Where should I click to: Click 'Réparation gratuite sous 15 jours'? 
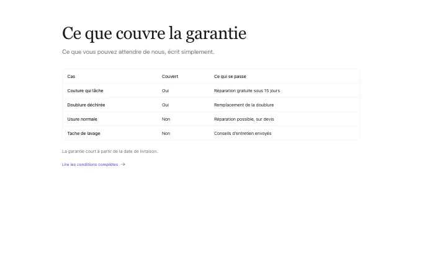(247, 91)
